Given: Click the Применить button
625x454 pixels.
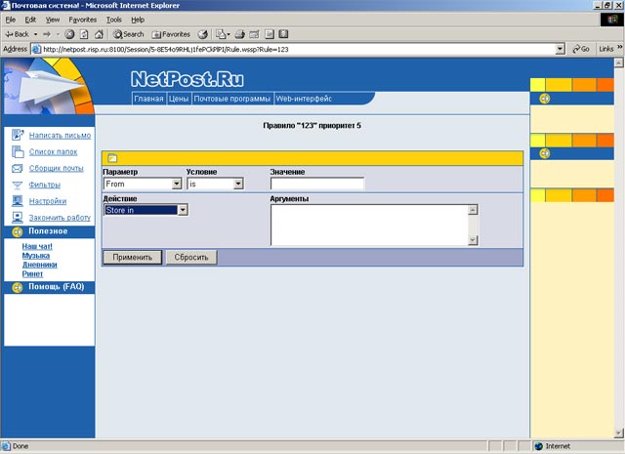Looking at the screenshot, I should coord(133,257).
